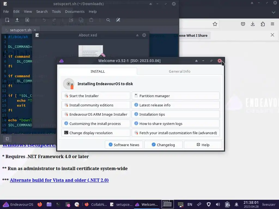Click the workspace switcher in taskbar
This screenshot has width=279, height=209.
coord(168,204)
